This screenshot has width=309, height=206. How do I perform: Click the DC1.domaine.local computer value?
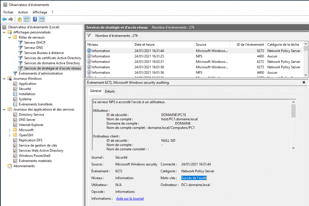point(196,185)
